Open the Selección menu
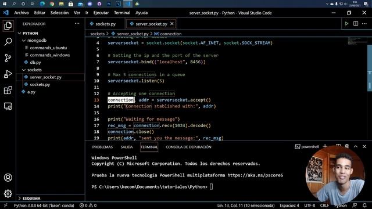 [59, 13]
